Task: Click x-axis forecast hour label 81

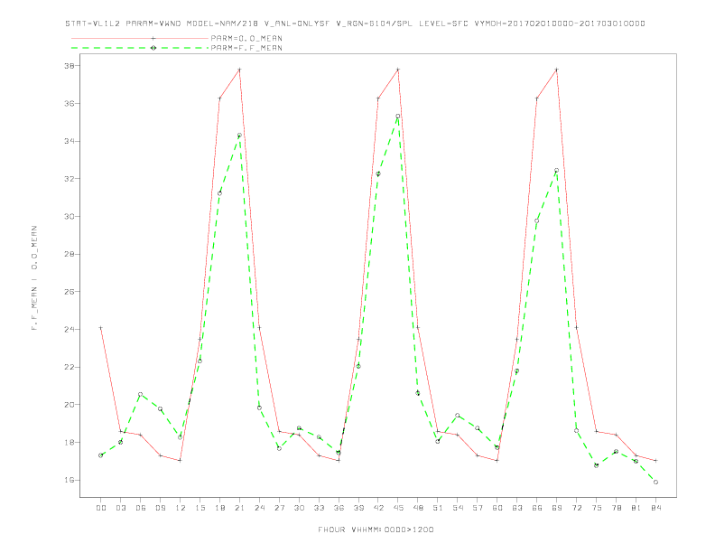Action: click(636, 508)
